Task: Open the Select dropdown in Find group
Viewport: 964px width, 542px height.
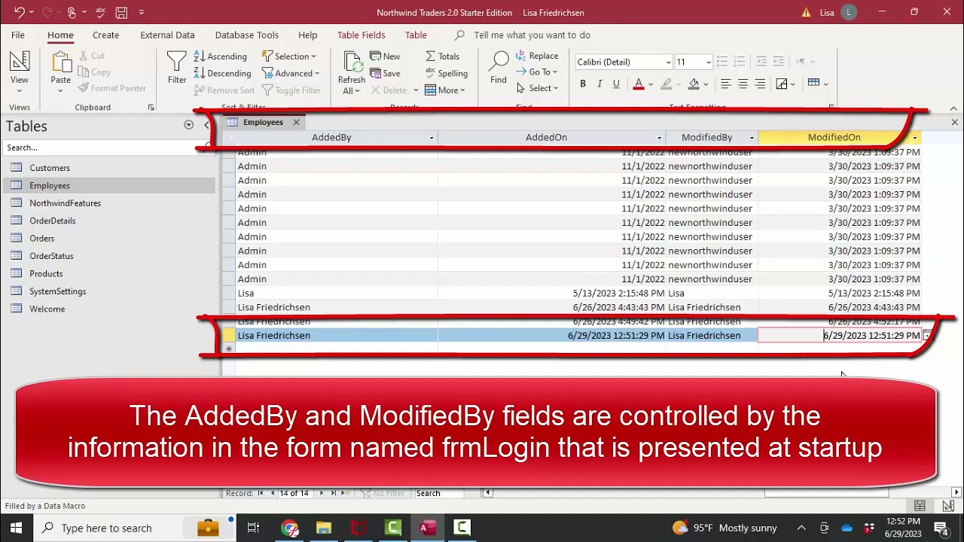Action: click(x=537, y=88)
